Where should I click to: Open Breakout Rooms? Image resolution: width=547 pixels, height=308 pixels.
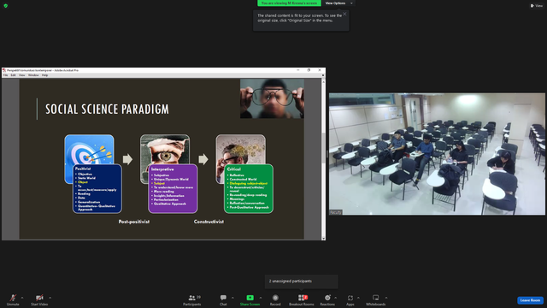(302, 299)
